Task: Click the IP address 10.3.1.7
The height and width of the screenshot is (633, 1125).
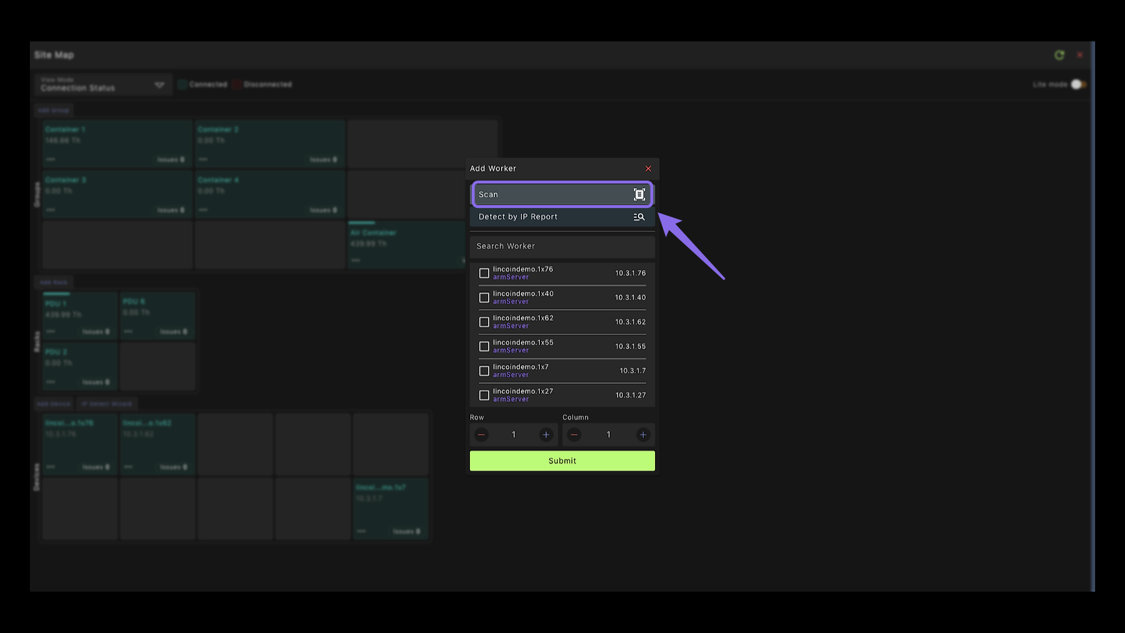Action: point(633,371)
